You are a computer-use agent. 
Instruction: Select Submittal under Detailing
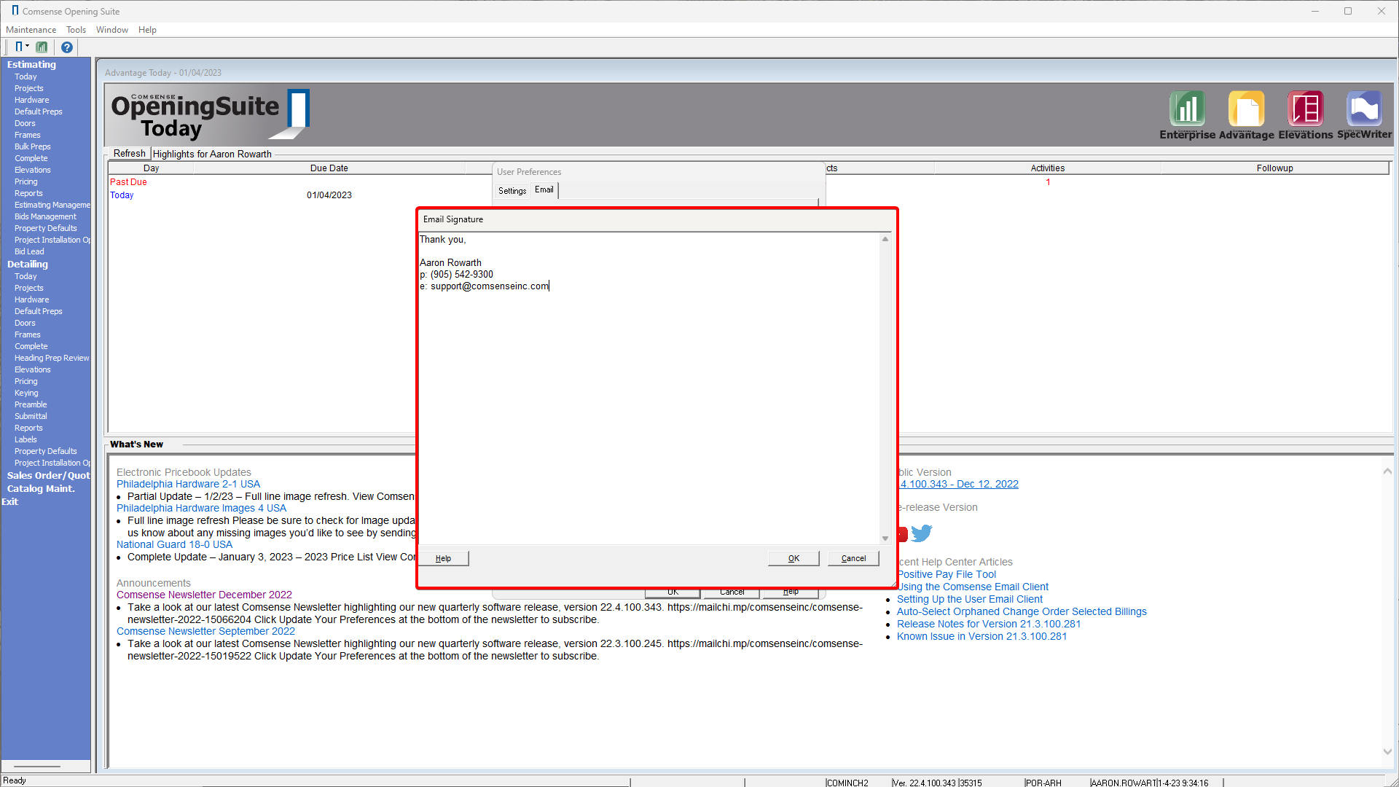31,416
